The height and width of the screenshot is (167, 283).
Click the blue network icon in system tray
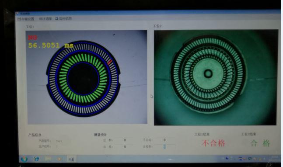coord(227,158)
